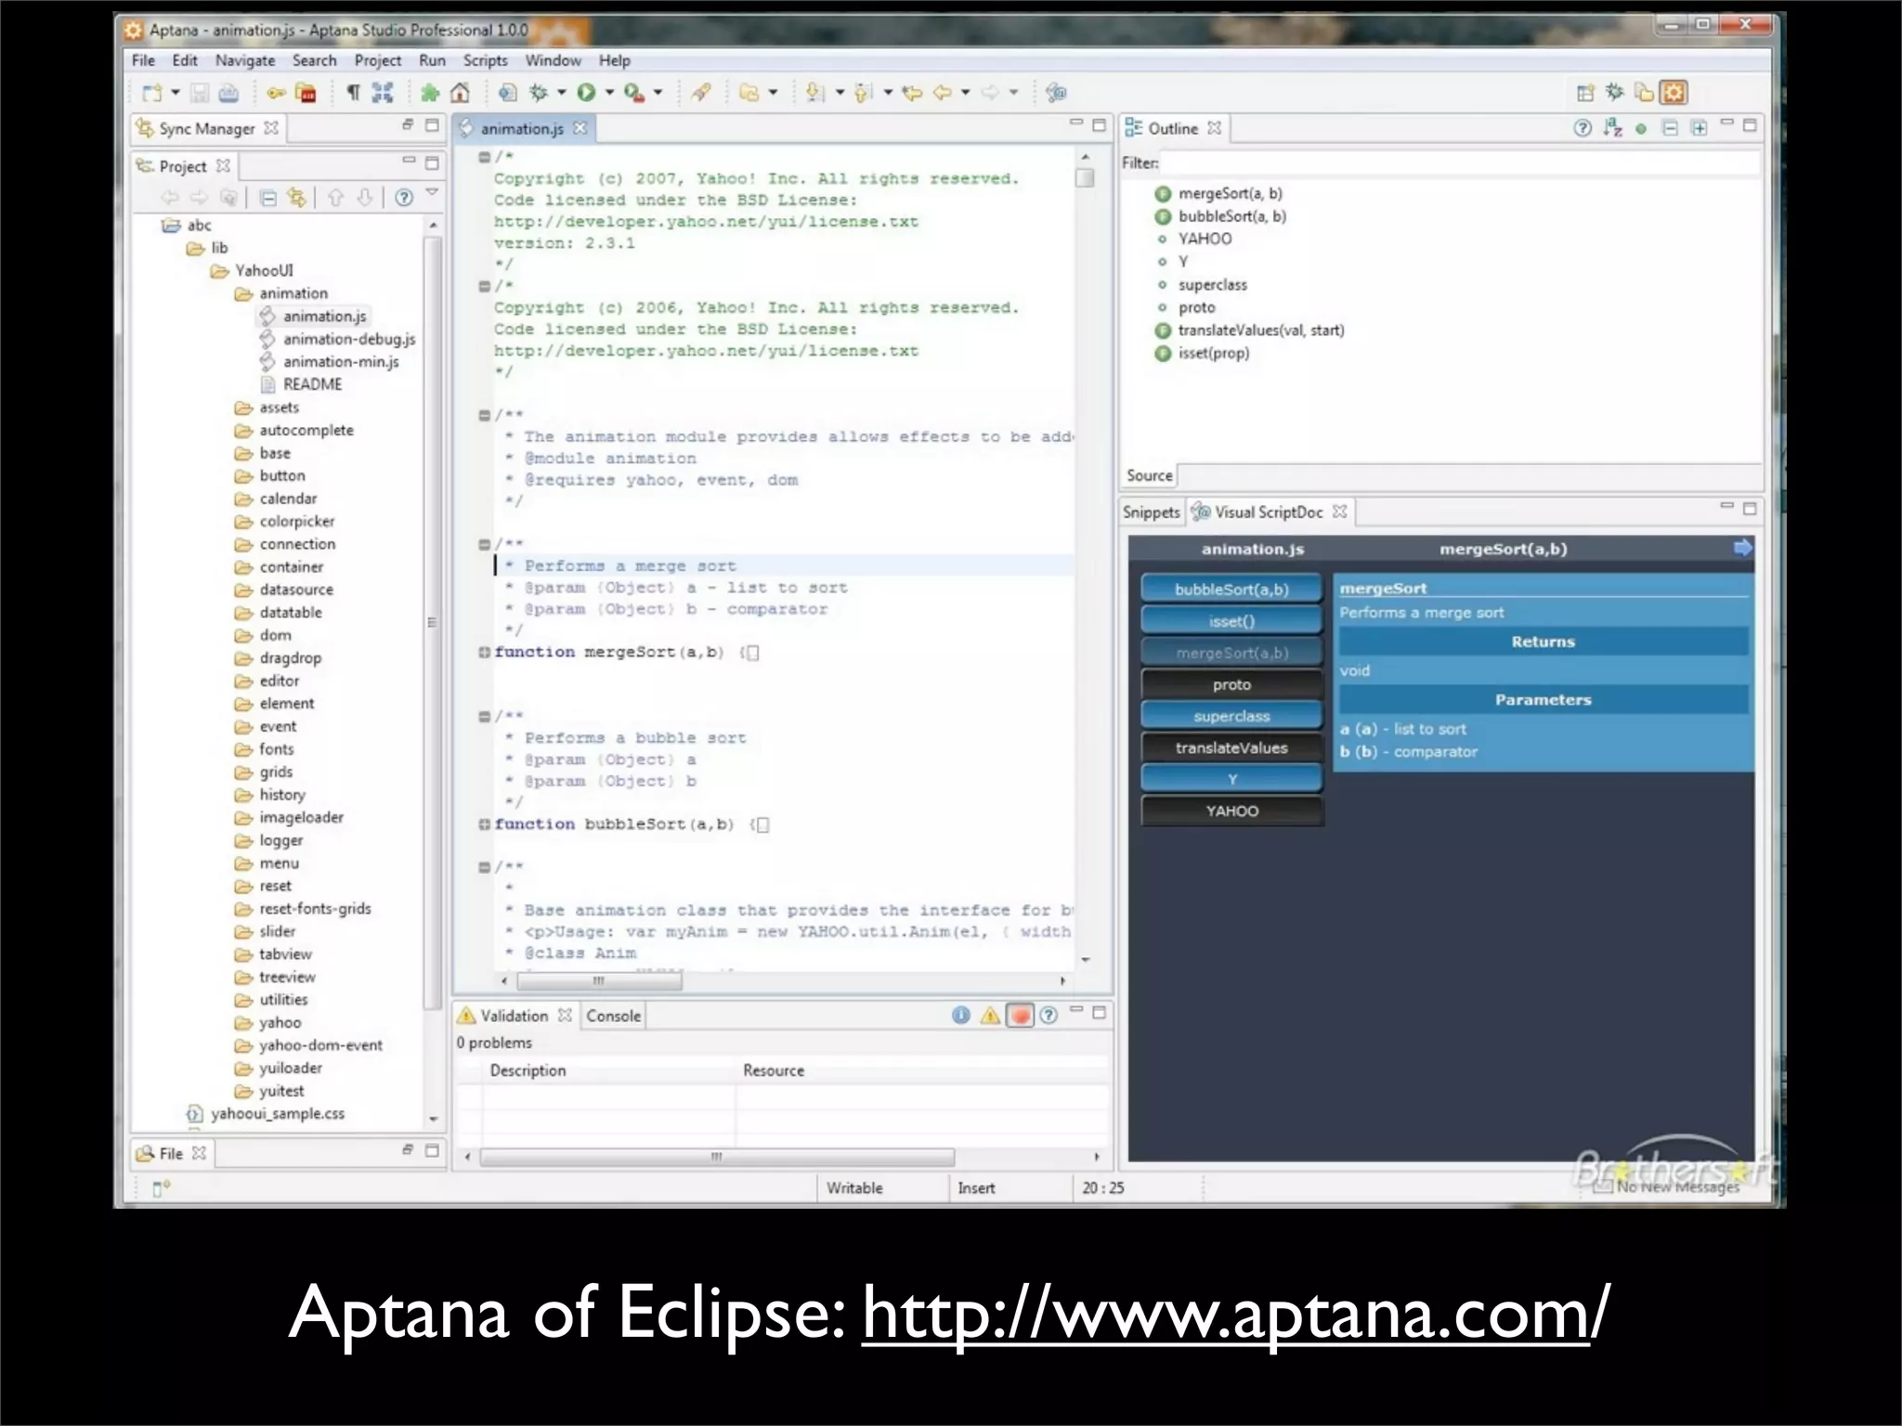Click the New file toolbar icon
This screenshot has width=1902, height=1426.
[151, 92]
